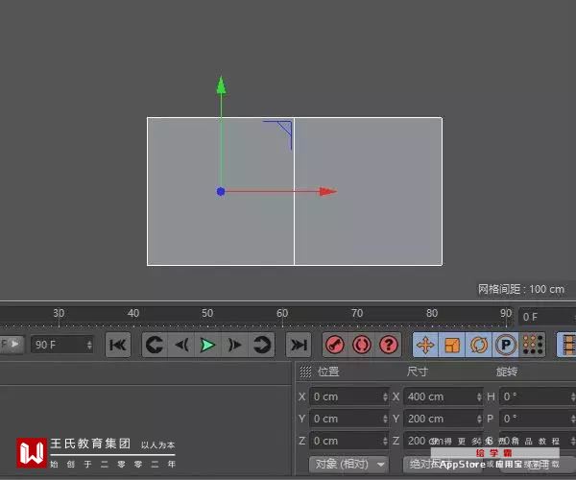Click the 网格间距 : 100 cm label
Screen dimensions: 576x480
click(x=521, y=289)
